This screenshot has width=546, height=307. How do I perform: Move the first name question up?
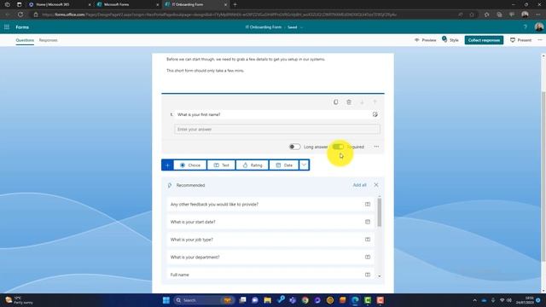(375, 102)
